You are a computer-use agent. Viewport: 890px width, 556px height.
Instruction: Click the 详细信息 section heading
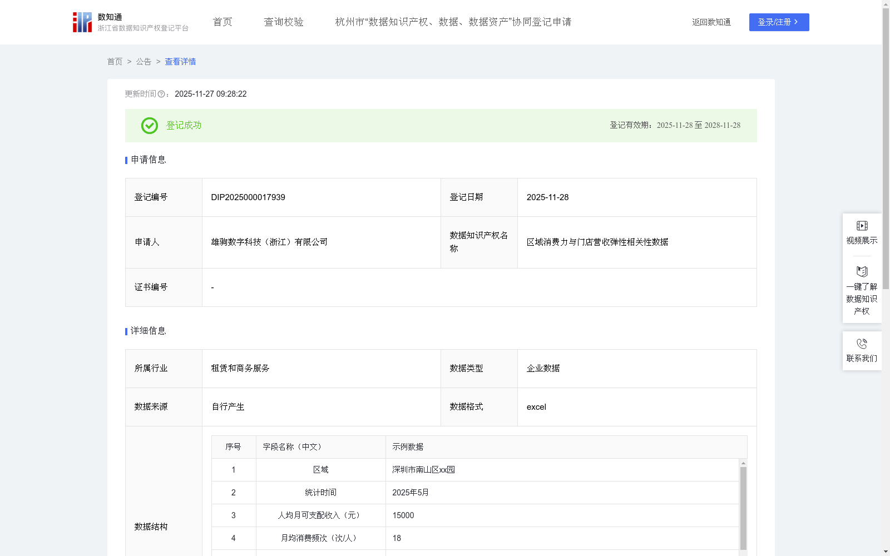click(148, 331)
